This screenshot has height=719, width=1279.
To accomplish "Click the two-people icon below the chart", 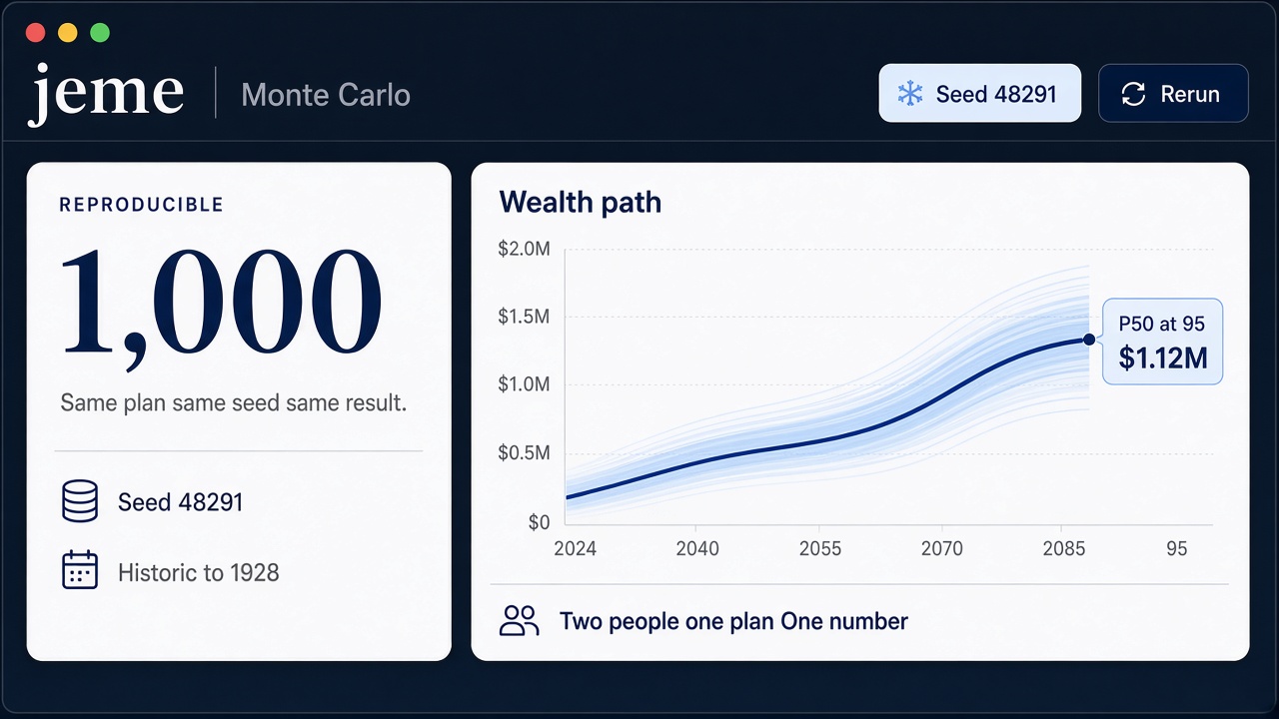I will (519, 621).
